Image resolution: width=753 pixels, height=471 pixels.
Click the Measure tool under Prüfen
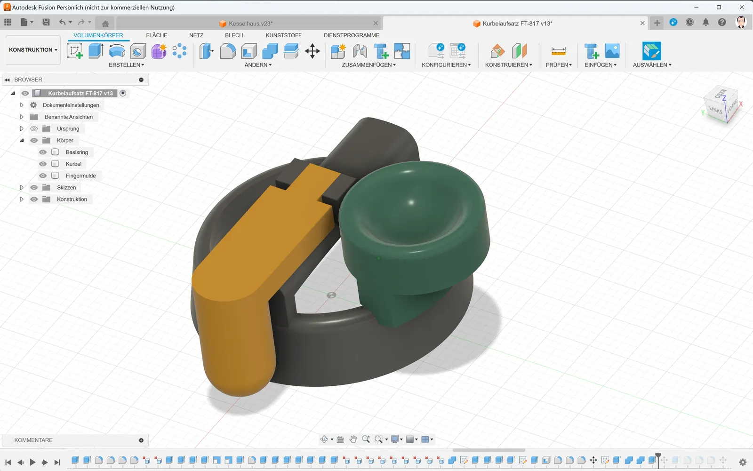click(x=559, y=51)
